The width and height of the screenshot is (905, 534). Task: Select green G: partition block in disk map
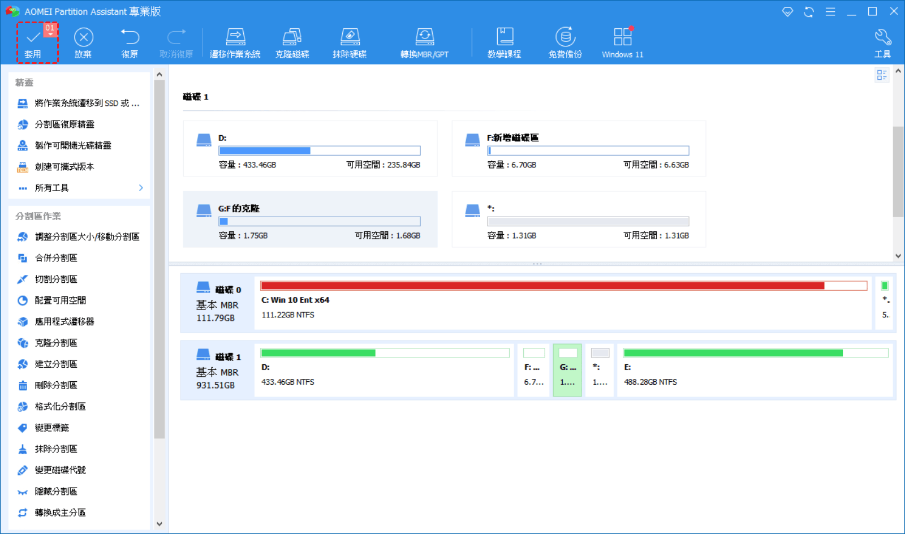pos(567,371)
